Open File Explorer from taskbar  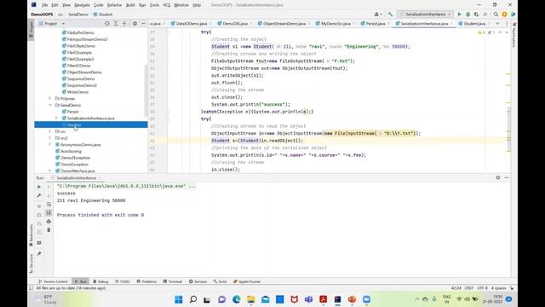[251, 299]
